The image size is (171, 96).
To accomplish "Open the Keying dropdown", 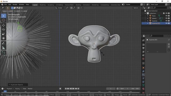I will (18, 89).
